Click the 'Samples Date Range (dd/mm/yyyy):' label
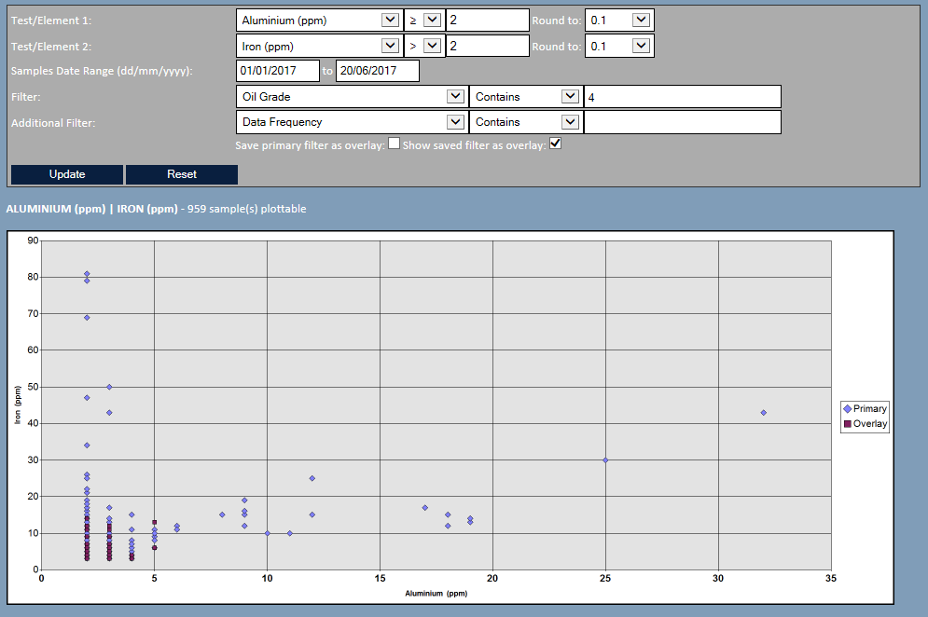The height and width of the screenshot is (617, 928). coord(102,71)
